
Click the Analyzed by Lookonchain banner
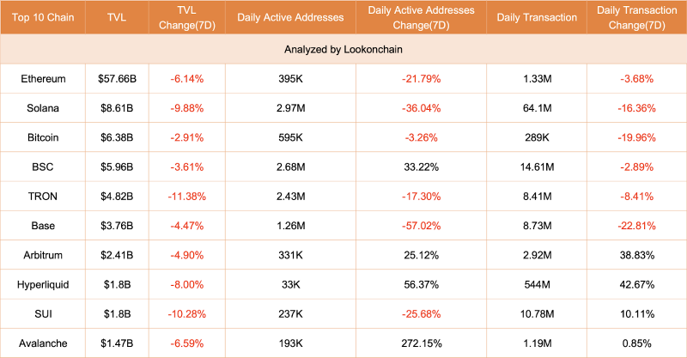[343, 49]
